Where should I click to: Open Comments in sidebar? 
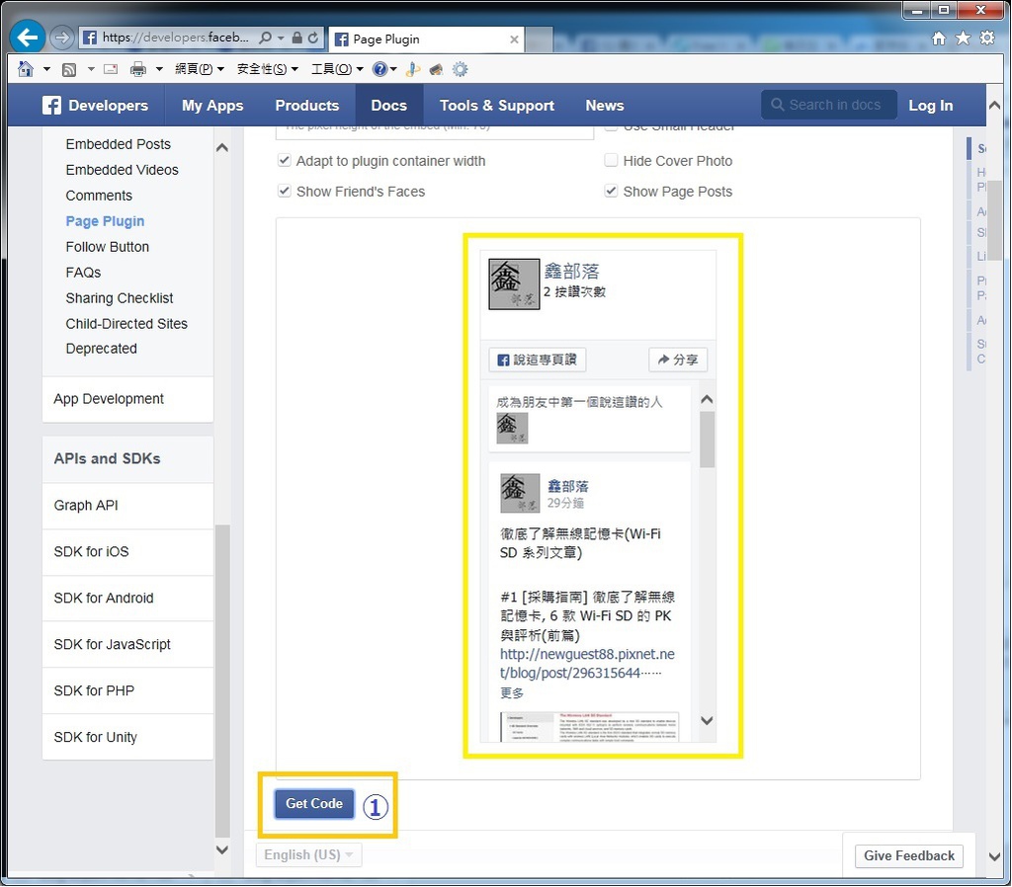coord(99,196)
